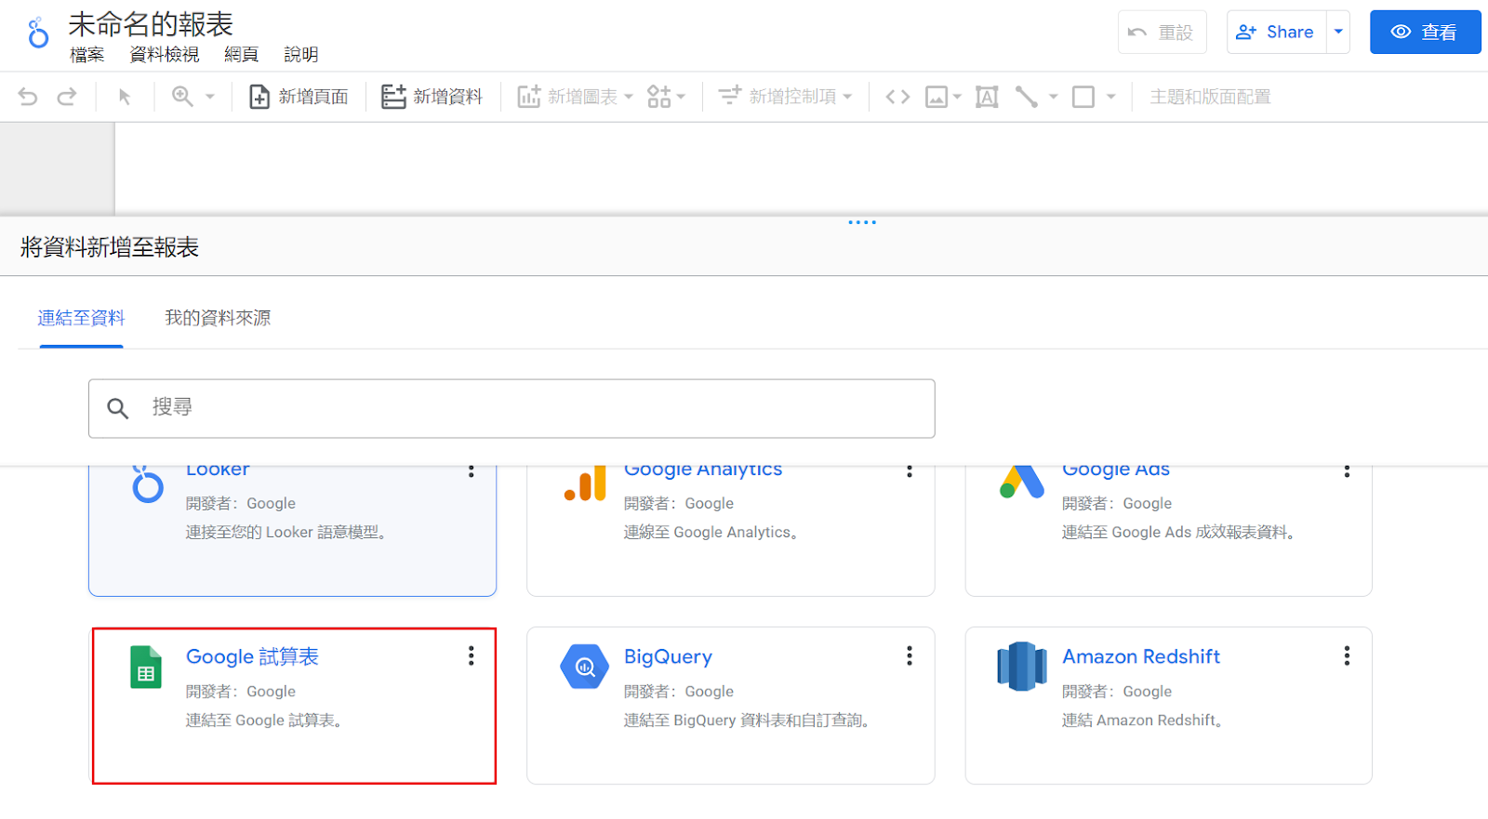
Task: Click the zoom magnifier tool
Action: click(182, 97)
